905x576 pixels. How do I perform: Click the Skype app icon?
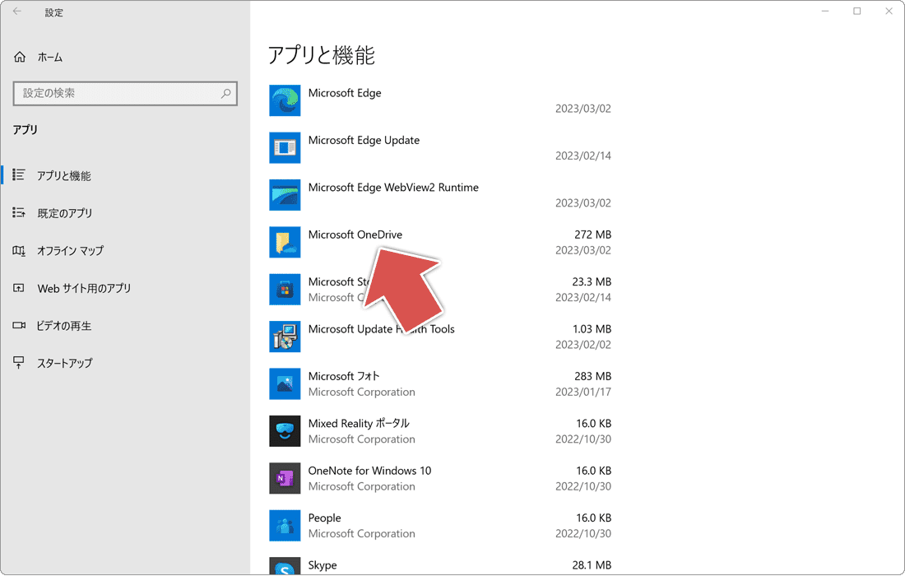[x=285, y=567]
